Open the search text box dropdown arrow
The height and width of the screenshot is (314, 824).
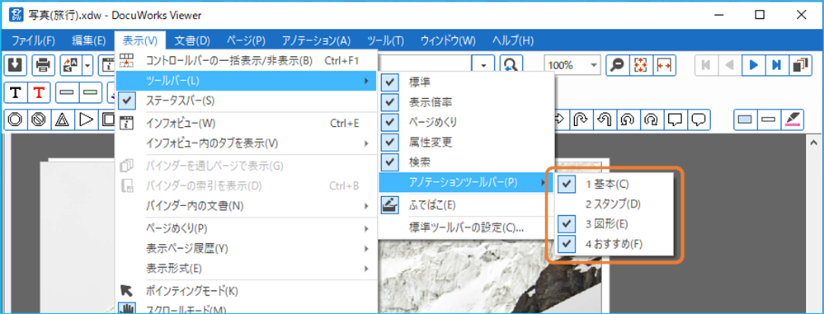click(x=483, y=65)
